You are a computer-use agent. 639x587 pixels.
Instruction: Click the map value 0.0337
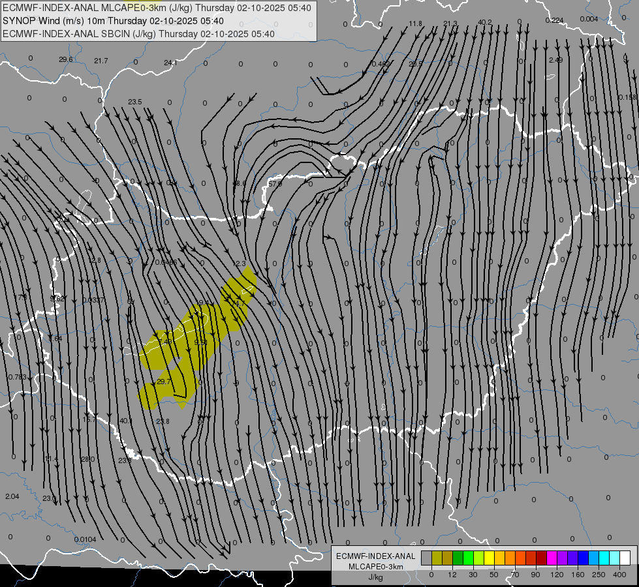(x=93, y=300)
